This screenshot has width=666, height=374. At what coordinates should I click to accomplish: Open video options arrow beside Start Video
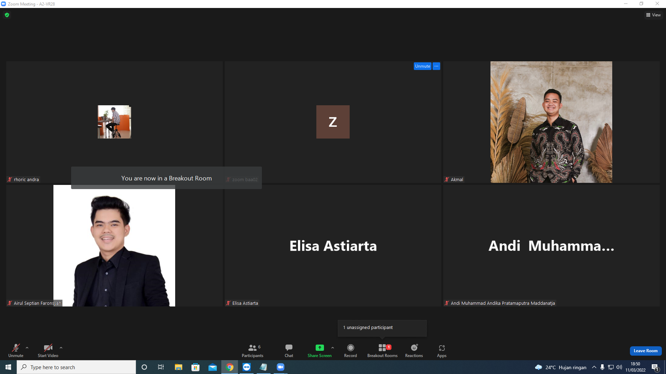(x=61, y=348)
